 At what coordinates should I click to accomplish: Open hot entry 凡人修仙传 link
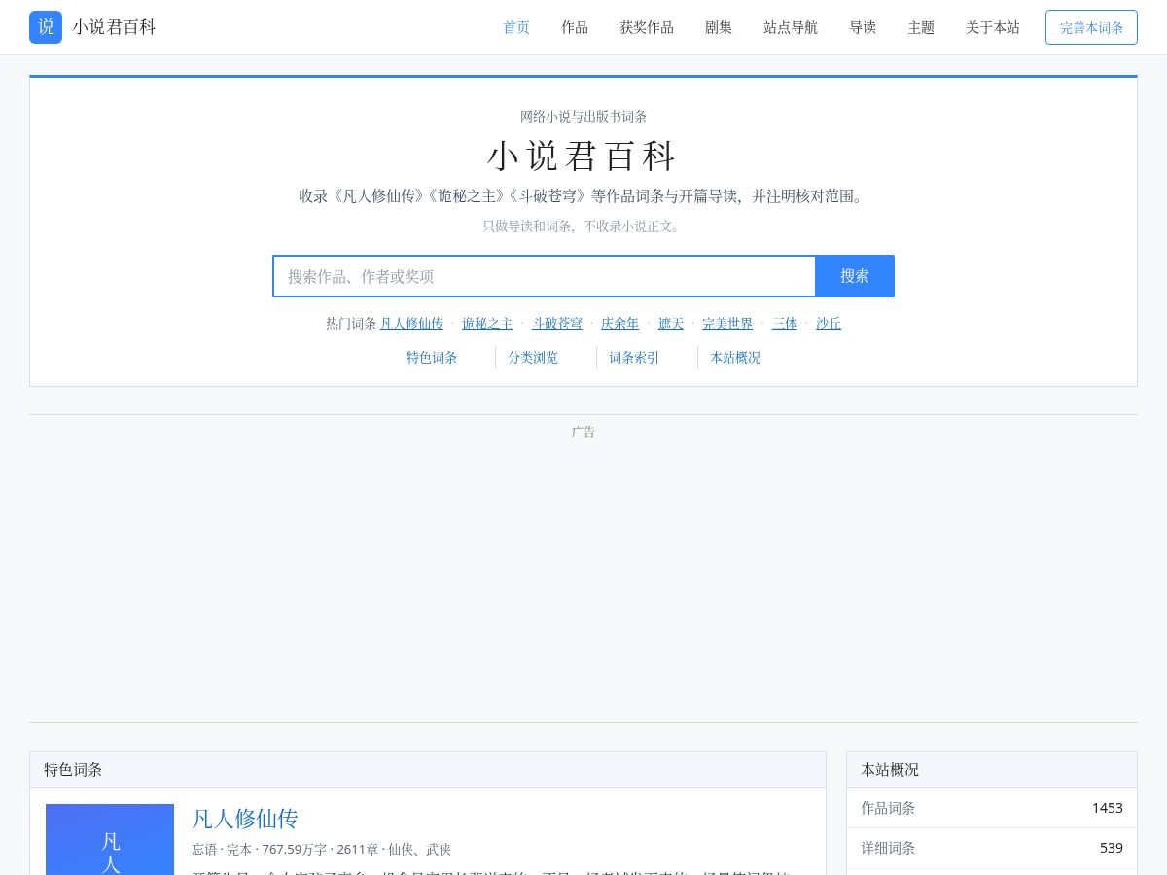click(411, 324)
